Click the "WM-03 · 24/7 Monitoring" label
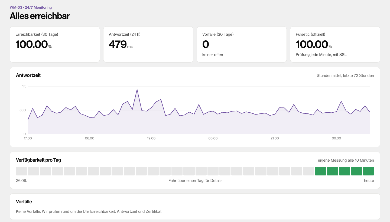Viewport: 390px width, 222px height. (x=31, y=7)
